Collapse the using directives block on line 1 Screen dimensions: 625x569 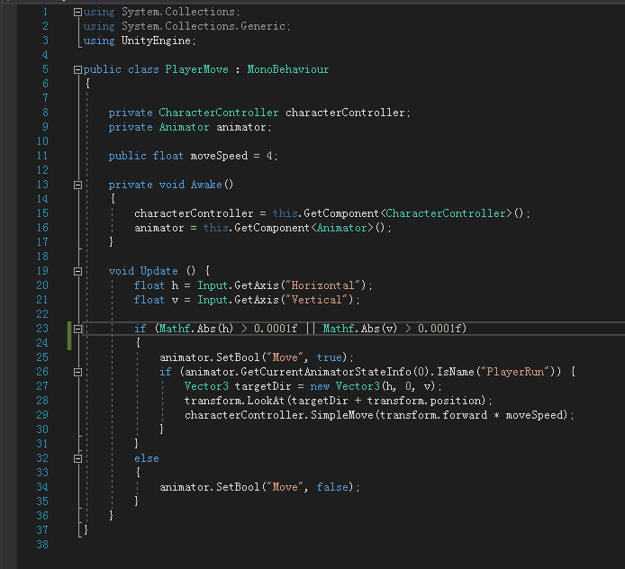click(x=77, y=13)
